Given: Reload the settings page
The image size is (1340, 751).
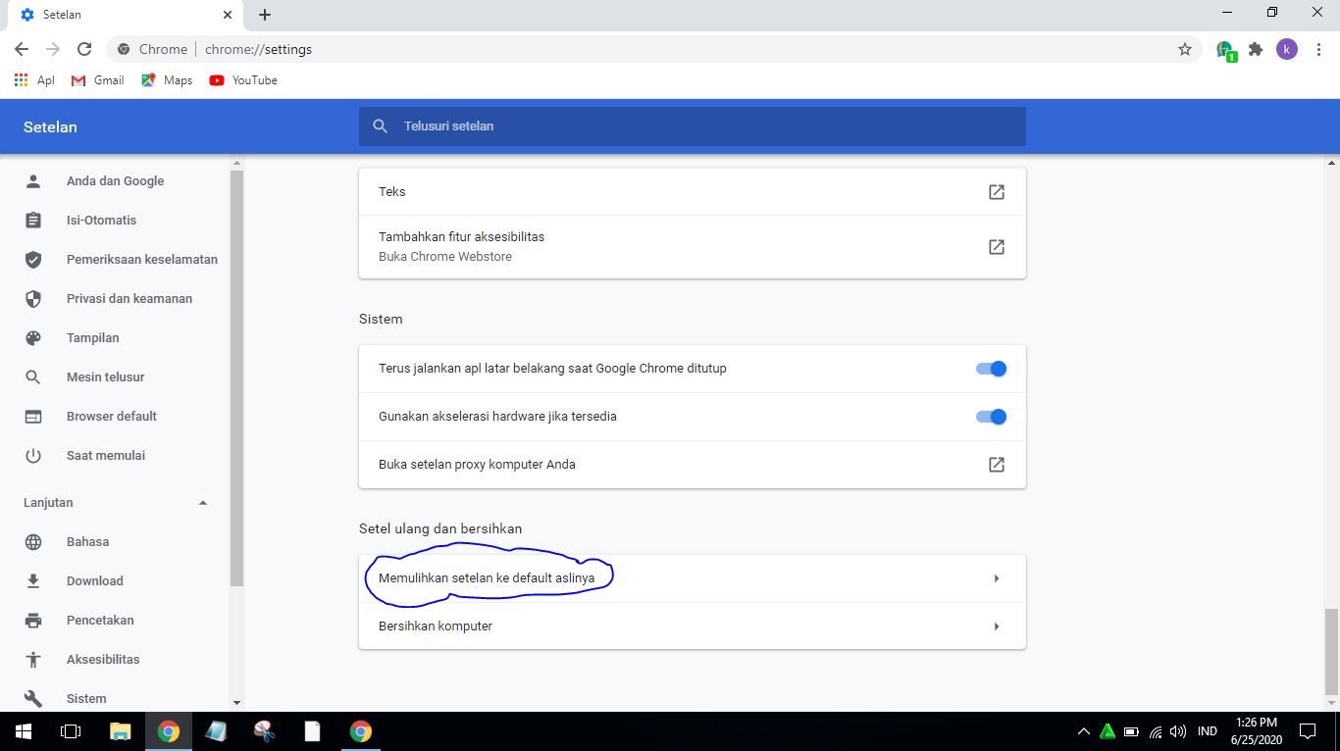Looking at the screenshot, I should click(x=84, y=49).
